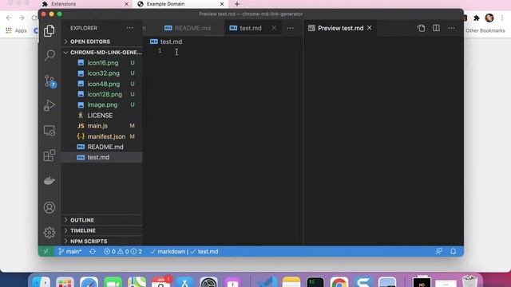Image resolution: width=511 pixels, height=287 pixels.
Task: Open Other Bookmarks folder in Chrome
Action: click(485, 30)
